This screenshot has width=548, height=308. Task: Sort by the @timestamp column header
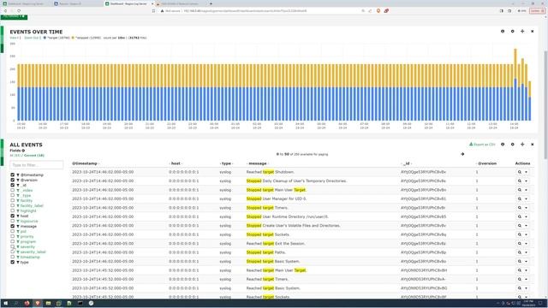[85, 163]
